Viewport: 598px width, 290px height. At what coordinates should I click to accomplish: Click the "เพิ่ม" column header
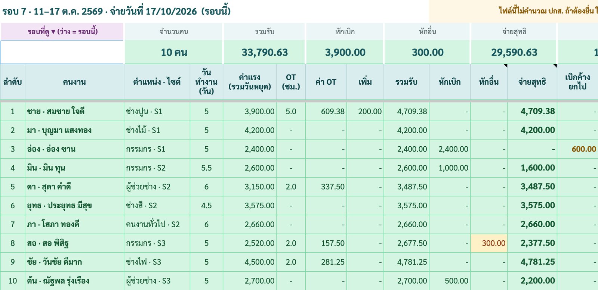(365, 82)
